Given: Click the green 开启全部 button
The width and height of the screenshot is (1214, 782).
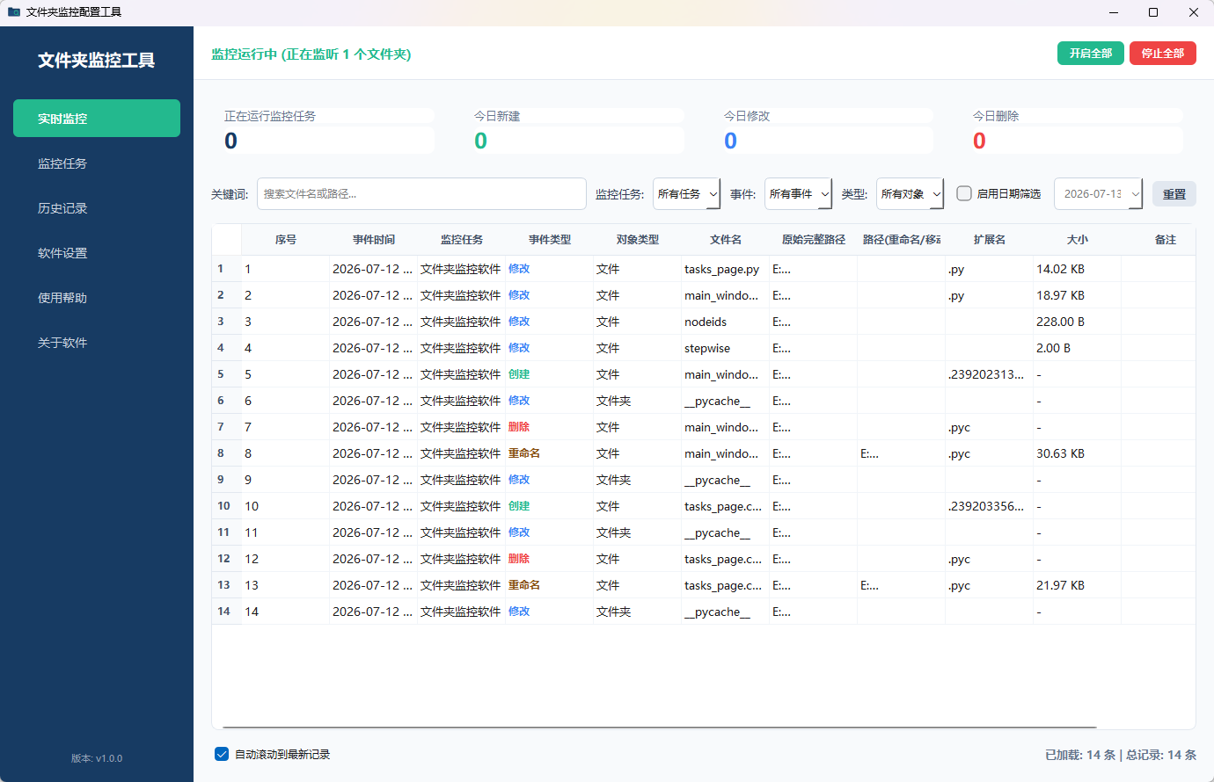Looking at the screenshot, I should [x=1091, y=54].
